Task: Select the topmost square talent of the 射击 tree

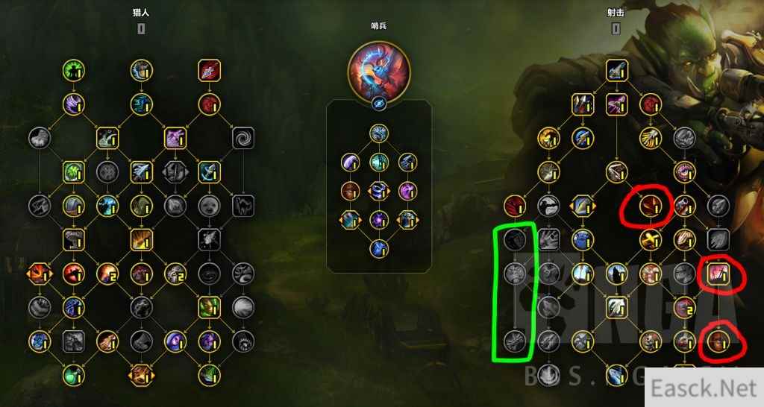Action: (x=617, y=71)
